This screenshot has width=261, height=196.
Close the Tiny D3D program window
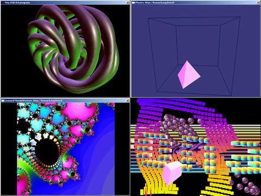point(128,3)
